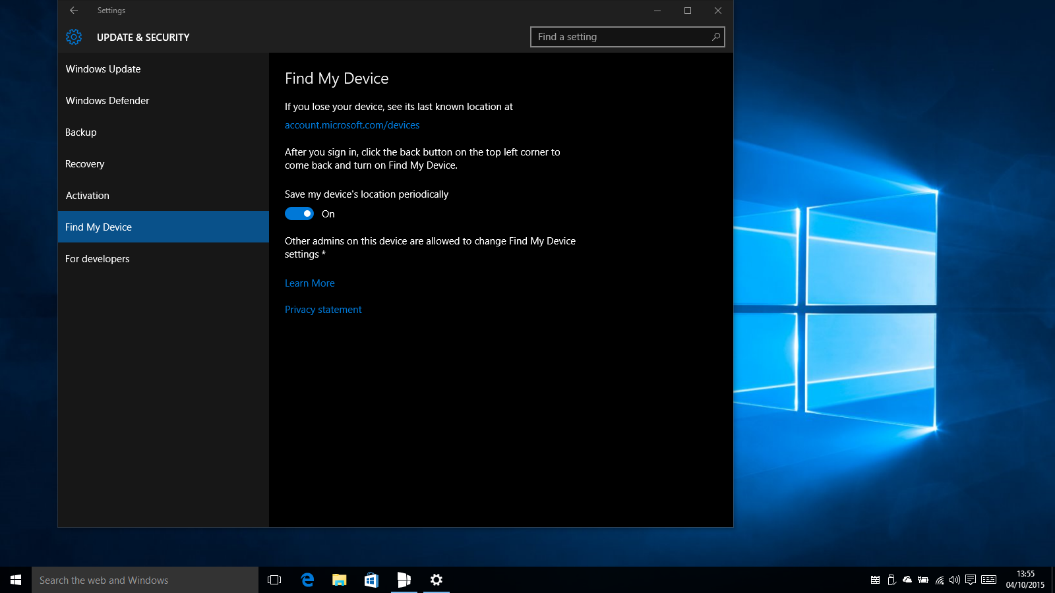Click the Update & Security gear icon
Image resolution: width=1055 pixels, height=593 pixels.
coord(74,37)
